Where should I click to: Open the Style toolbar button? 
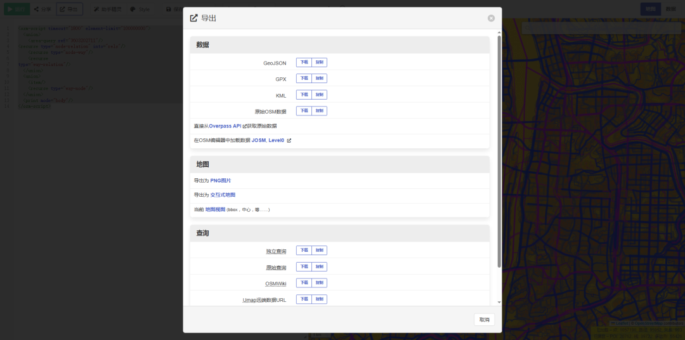tap(140, 9)
